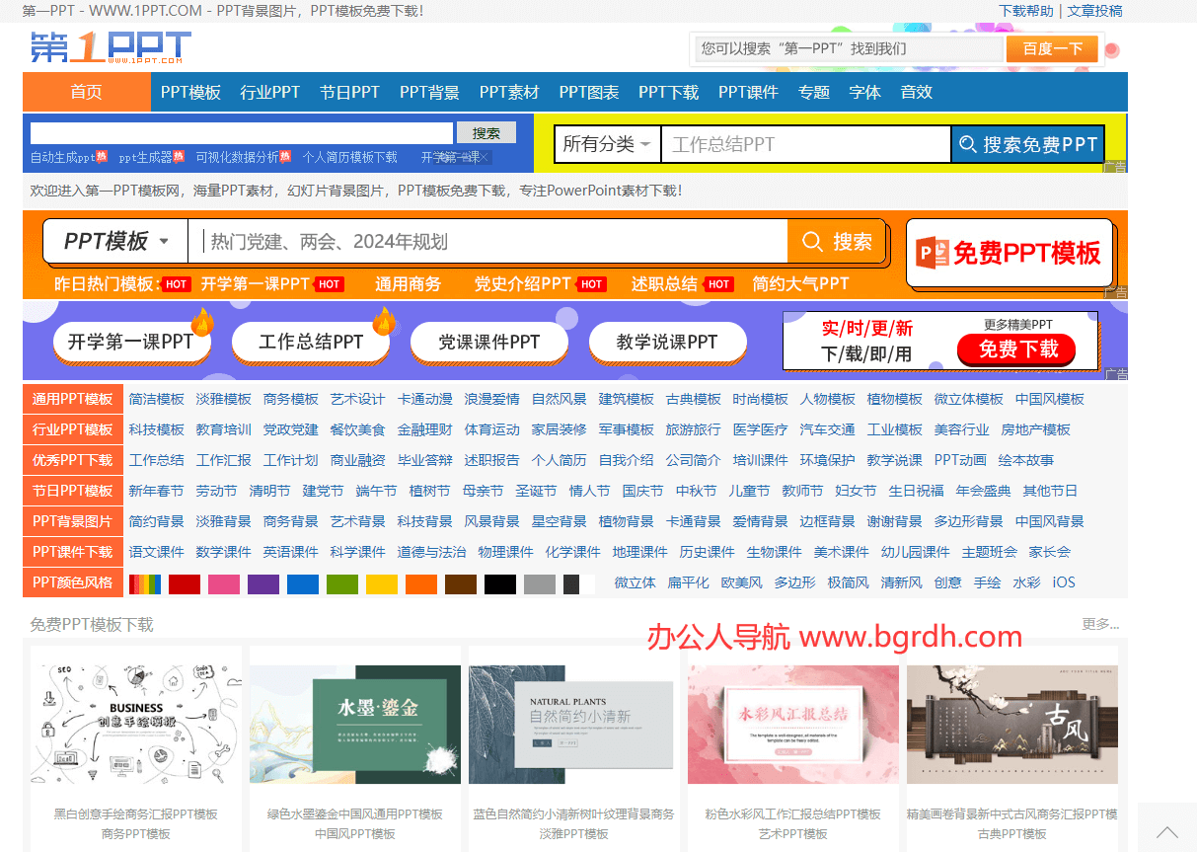Close the small ad overlay with X
1197x852 pixels.
pos(485,157)
